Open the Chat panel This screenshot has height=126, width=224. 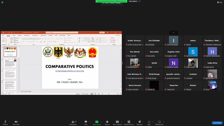86,123
